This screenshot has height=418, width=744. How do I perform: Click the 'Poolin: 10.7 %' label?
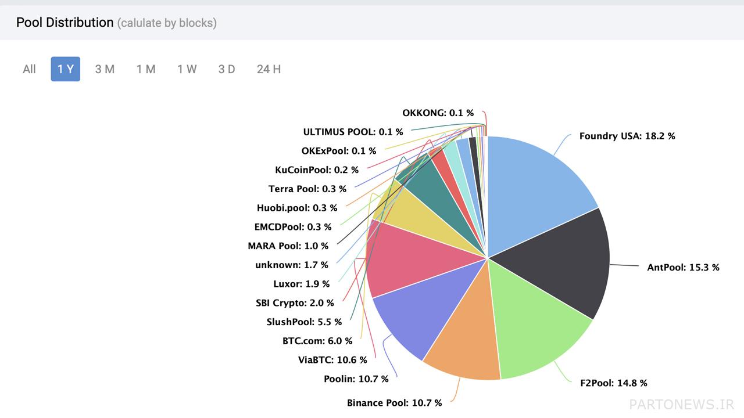point(356,379)
